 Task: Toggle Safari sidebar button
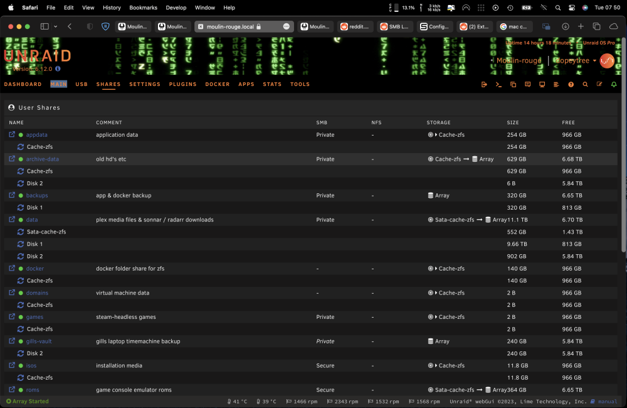(x=45, y=26)
